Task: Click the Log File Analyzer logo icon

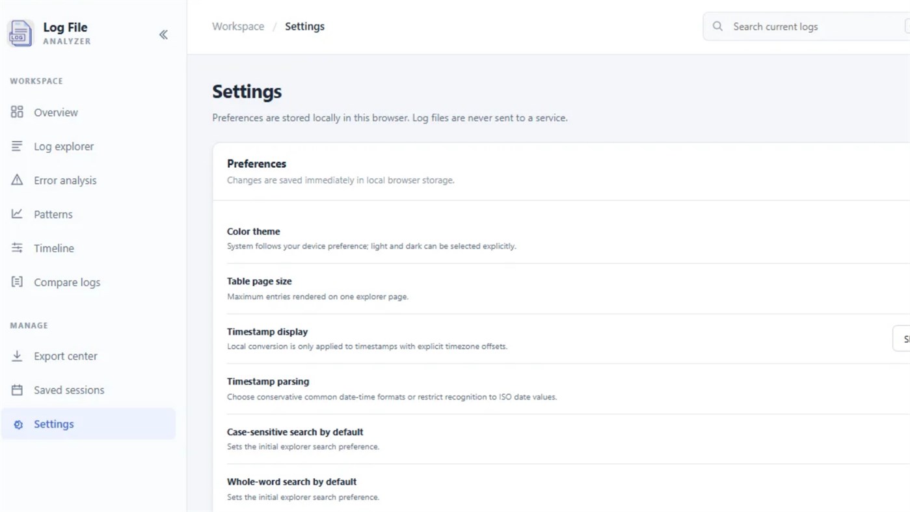Action: point(20,33)
